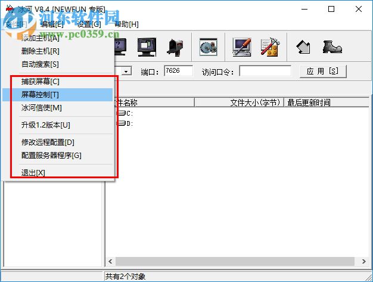Click the 应用[S] button
The height and width of the screenshot is (282, 373).
click(x=323, y=71)
